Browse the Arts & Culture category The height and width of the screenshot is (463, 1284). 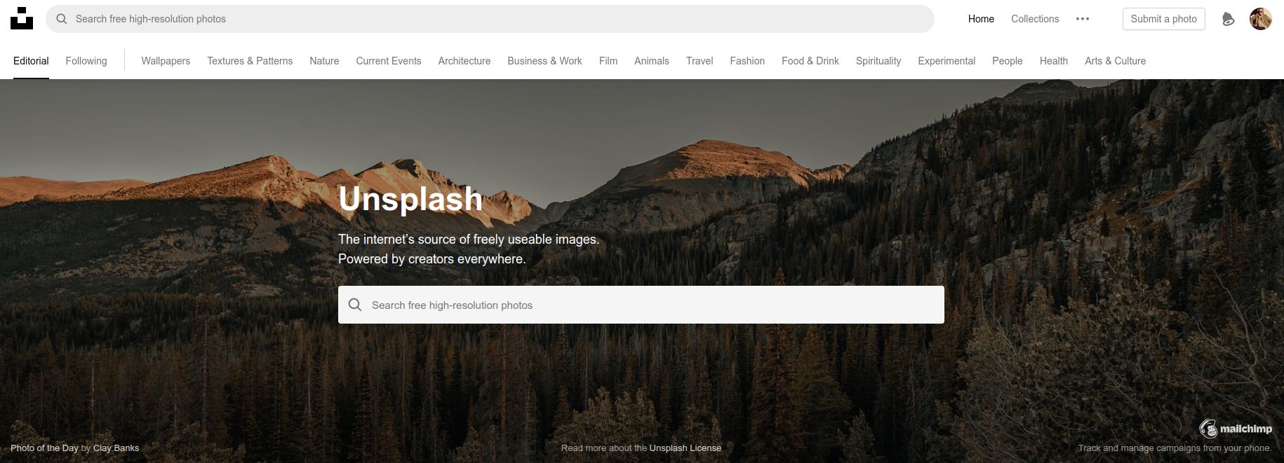[x=1115, y=61]
